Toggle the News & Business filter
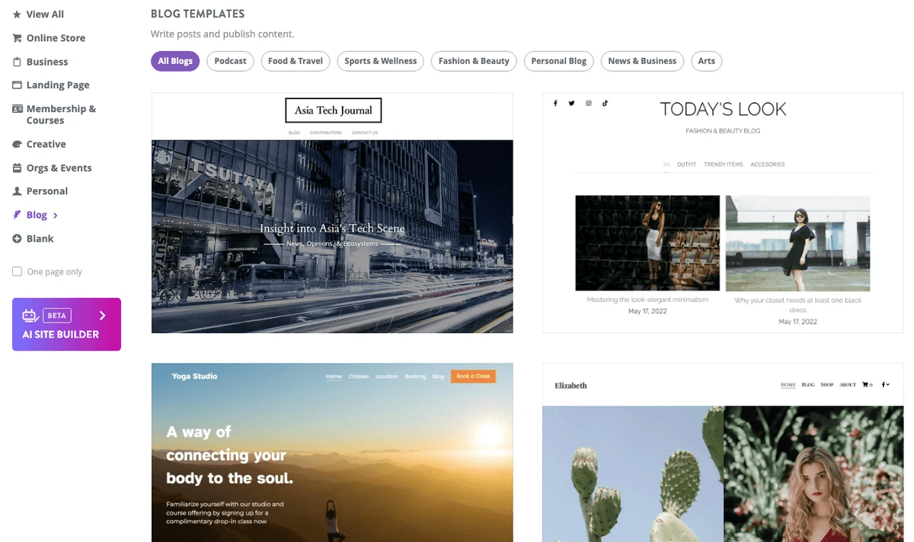The image size is (914, 542). click(642, 60)
